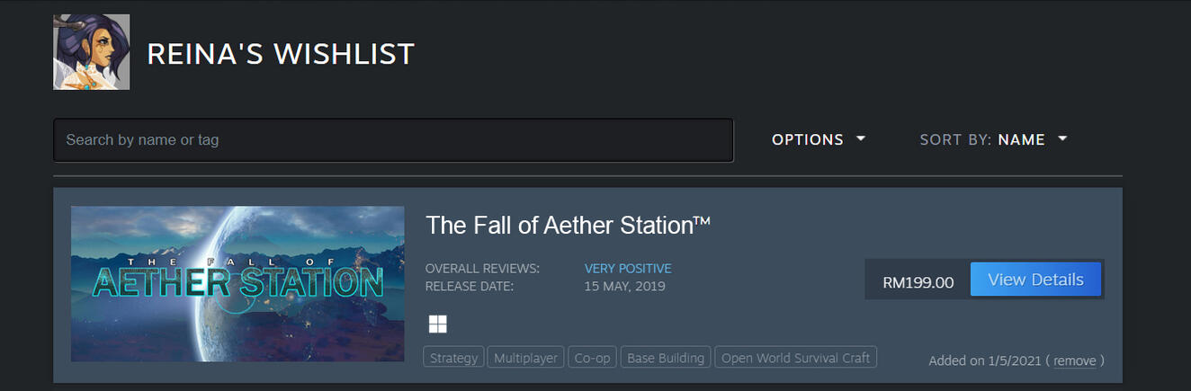Viewport: 1191px width, 391px height.
Task: Click the 'remove' link on the wishlist item
Action: point(1074,361)
